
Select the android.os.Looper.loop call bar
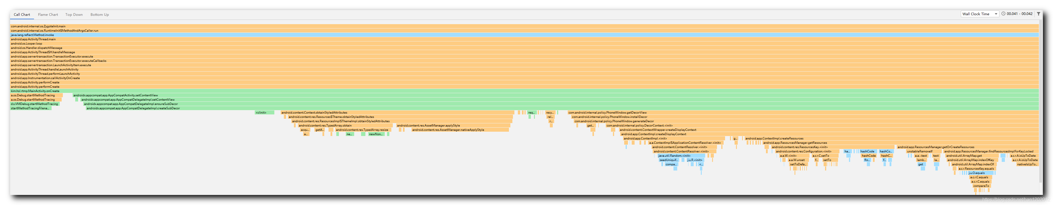(524, 44)
